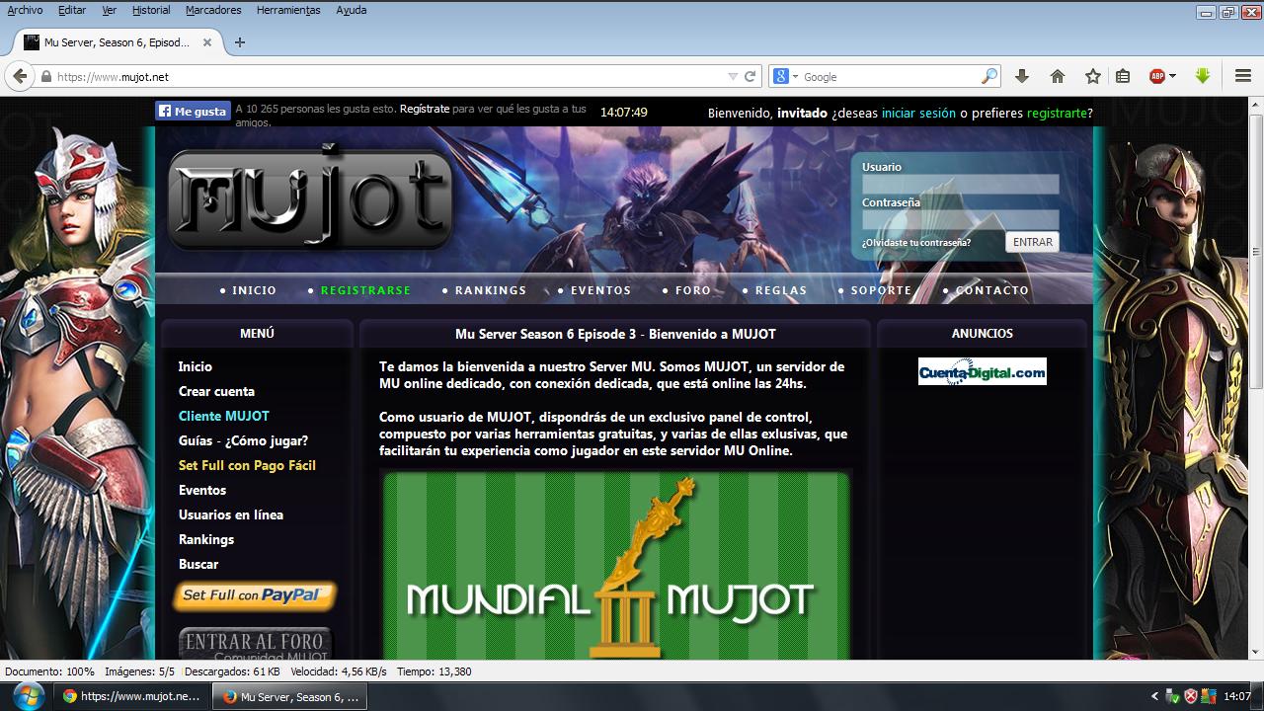Click the Usuario input field
This screenshot has width=1264, height=711.
960,185
